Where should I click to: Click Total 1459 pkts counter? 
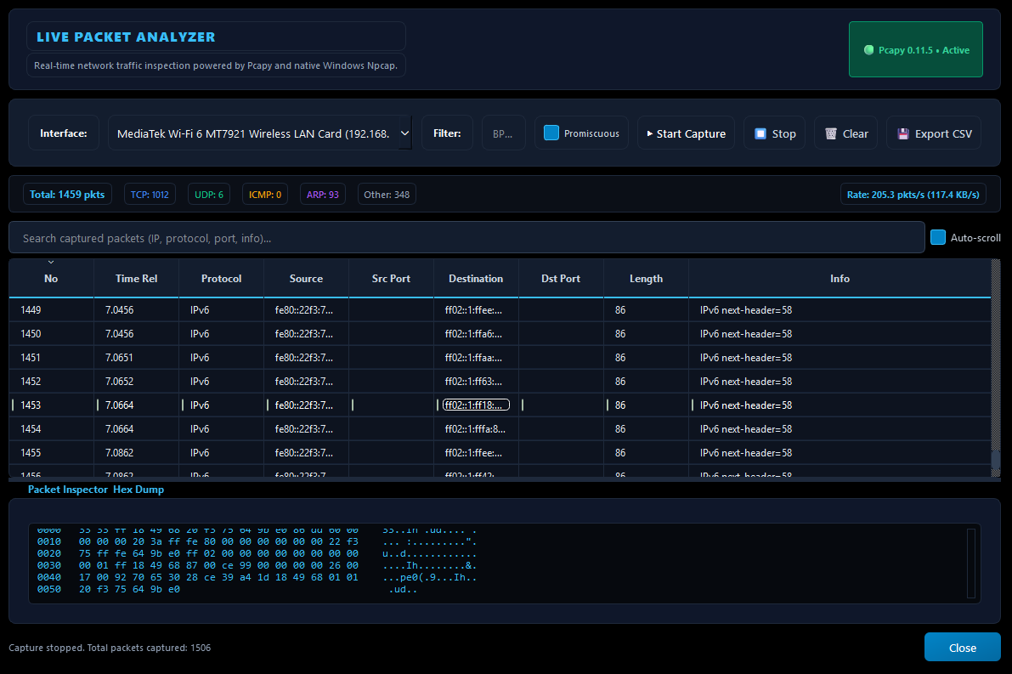[x=67, y=195]
